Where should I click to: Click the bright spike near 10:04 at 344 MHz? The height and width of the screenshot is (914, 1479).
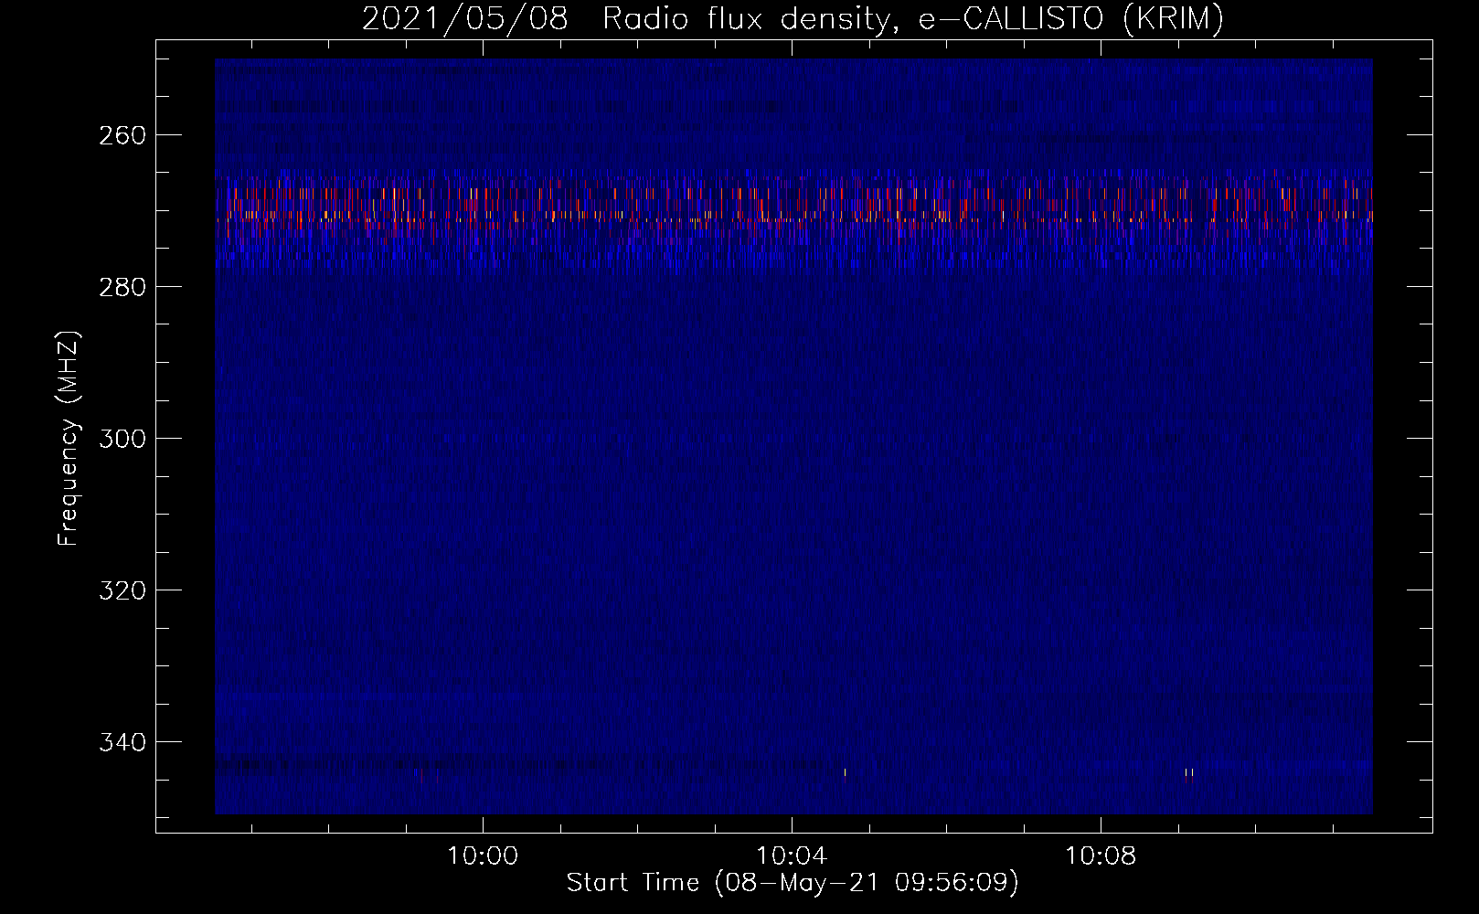pyautogui.click(x=845, y=773)
